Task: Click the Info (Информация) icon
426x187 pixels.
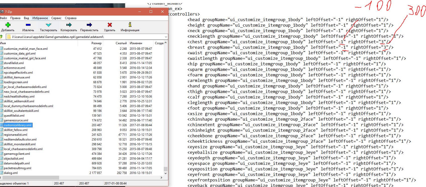Action: click(130, 25)
